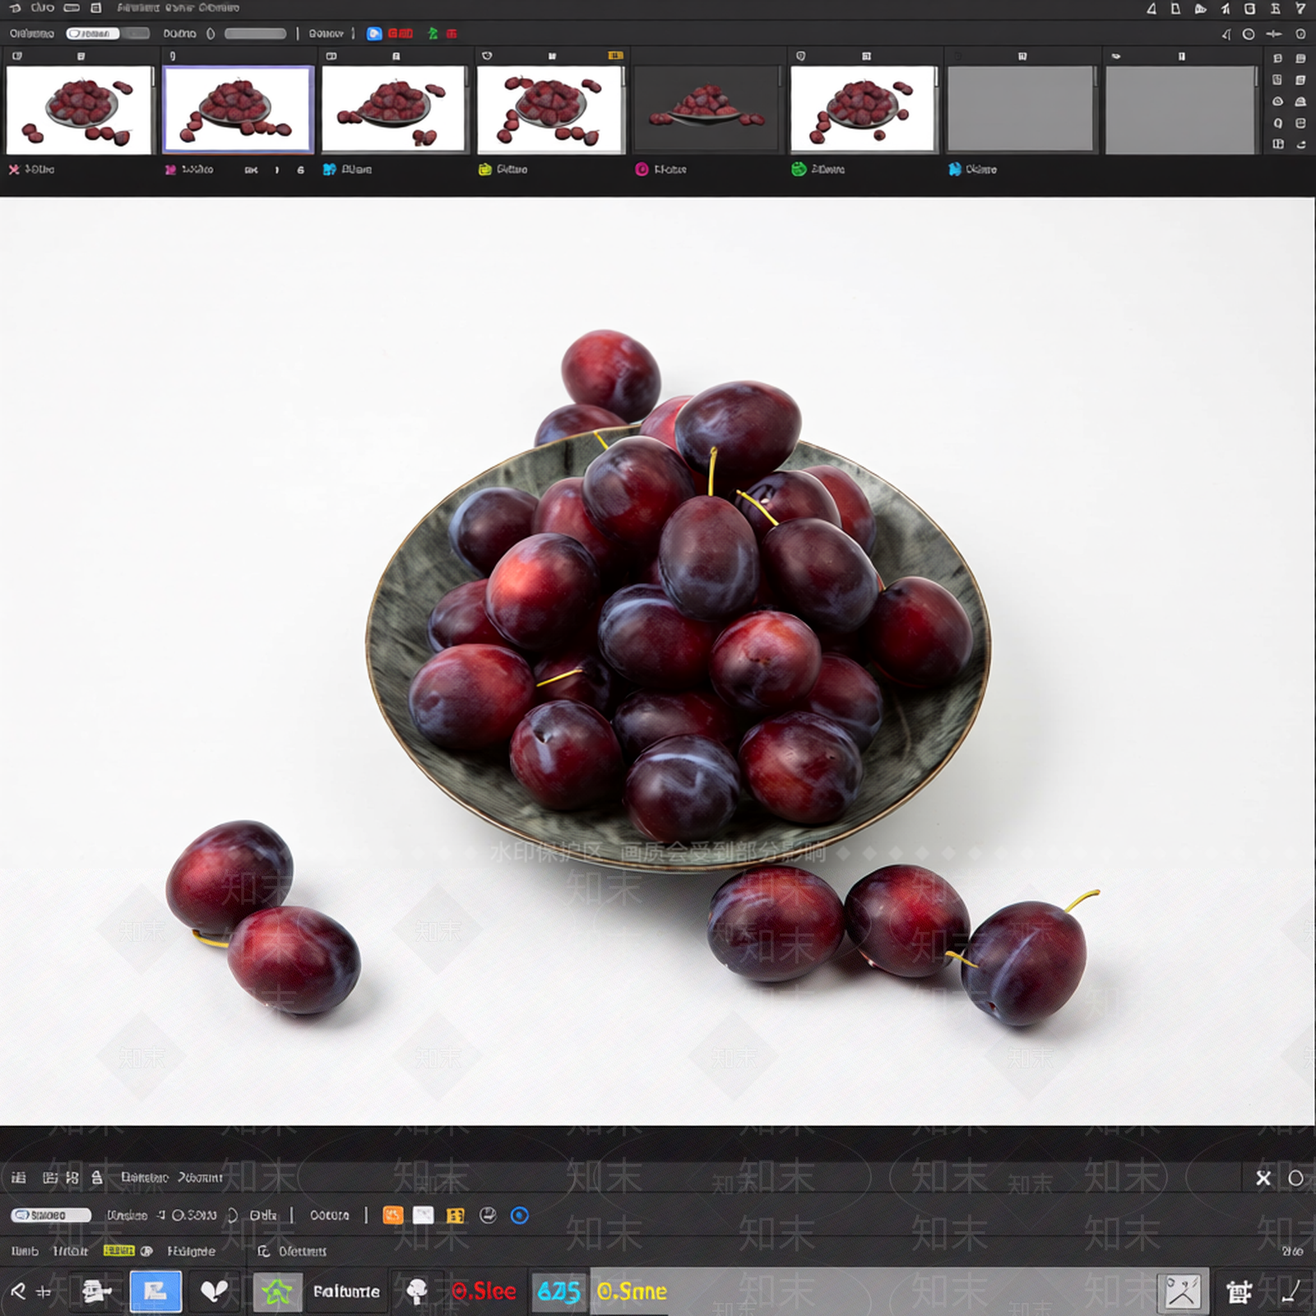Switch to the highlighted yellow tab above the filmstrip
1316x1316 pixels.
pyautogui.click(x=615, y=55)
